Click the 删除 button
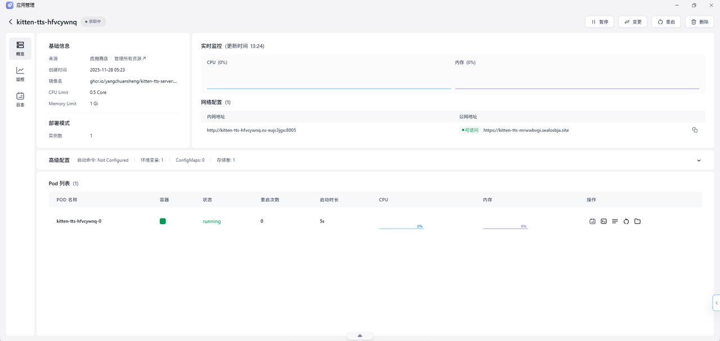The height and width of the screenshot is (341, 720). tap(699, 22)
